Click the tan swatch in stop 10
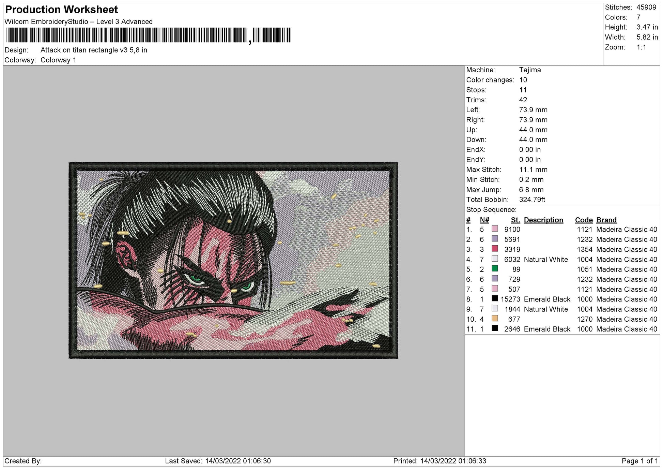The width and height of the screenshot is (663, 469). pos(495,318)
